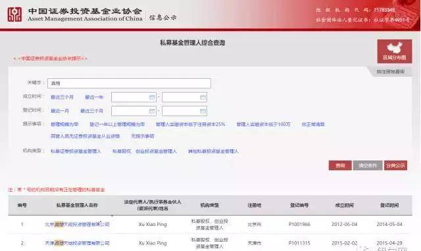Filter by 管理人实缴资本低于100万

pos(263,124)
